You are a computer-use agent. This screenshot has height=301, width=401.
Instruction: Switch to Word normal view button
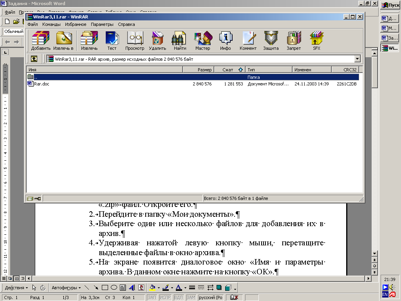pyautogui.click(x=4, y=279)
